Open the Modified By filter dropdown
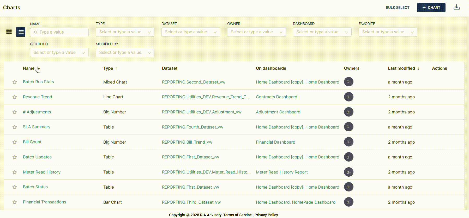Image resolution: width=469 pixels, height=218 pixels. pyautogui.click(x=125, y=53)
